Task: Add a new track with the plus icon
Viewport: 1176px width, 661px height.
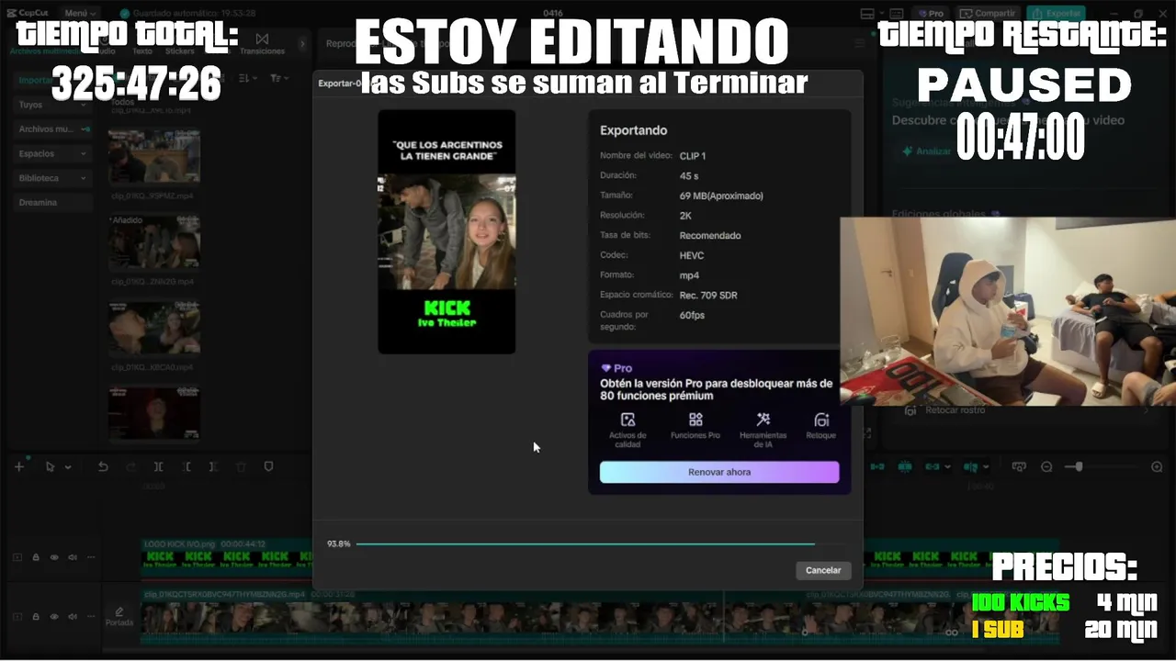Action: [x=18, y=466]
